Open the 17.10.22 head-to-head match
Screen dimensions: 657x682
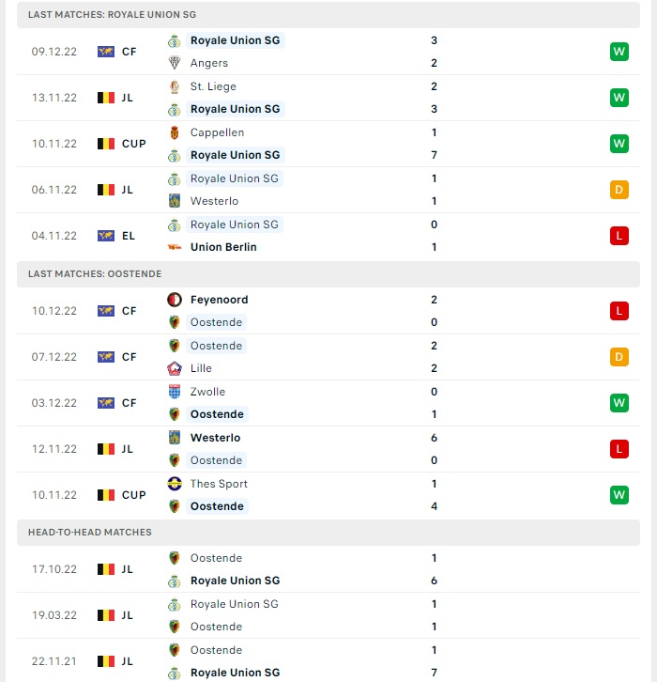point(328,569)
